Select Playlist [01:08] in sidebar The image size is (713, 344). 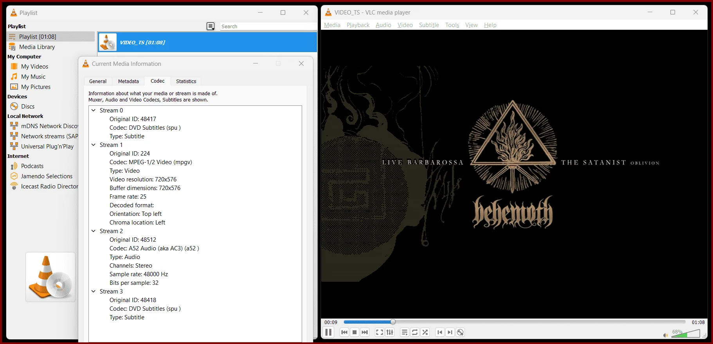click(51, 36)
